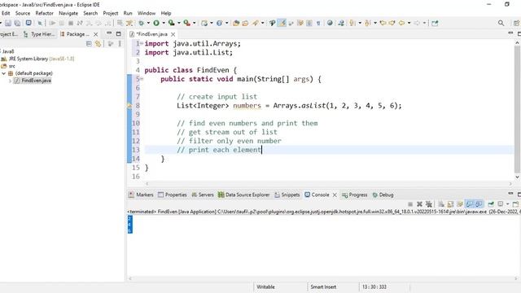Collapse the imports fold marker

tap(142, 43)
